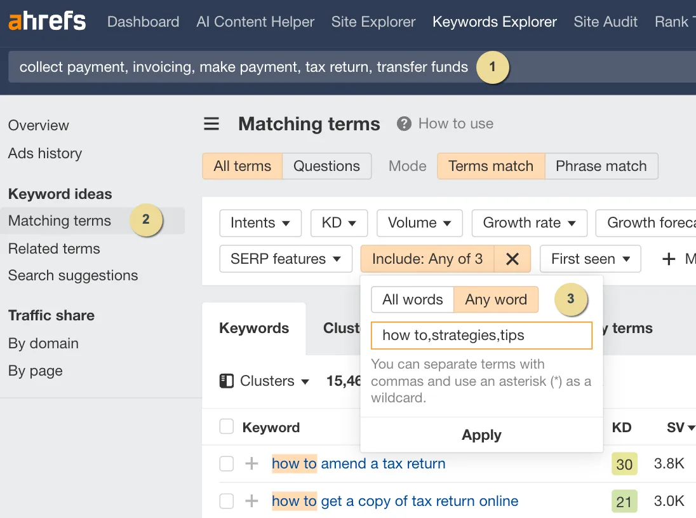Viewport: 696px width, 518px height.
Task: Click plus icon next to amend tax return
Action: coord(251,463)
